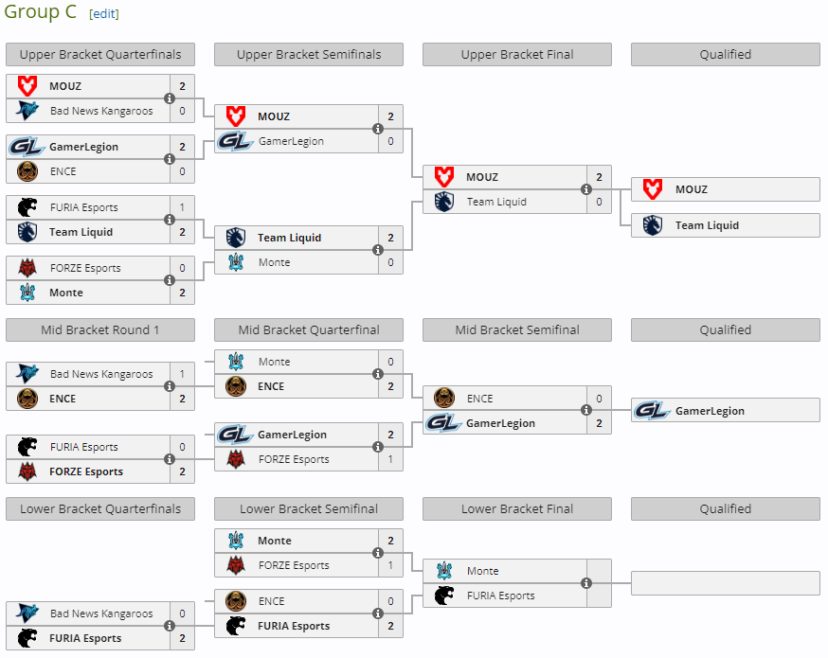Open match info for MOUZ vs Bad News Kangaroos
This screenshot has height=658, width=828.
click(170, 98)
